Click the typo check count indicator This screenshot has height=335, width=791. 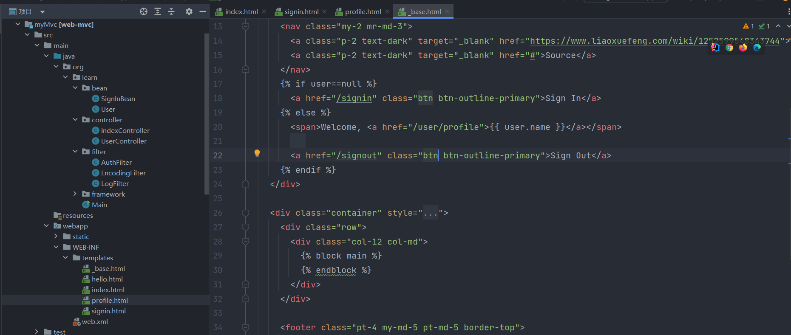coord(764,26)
